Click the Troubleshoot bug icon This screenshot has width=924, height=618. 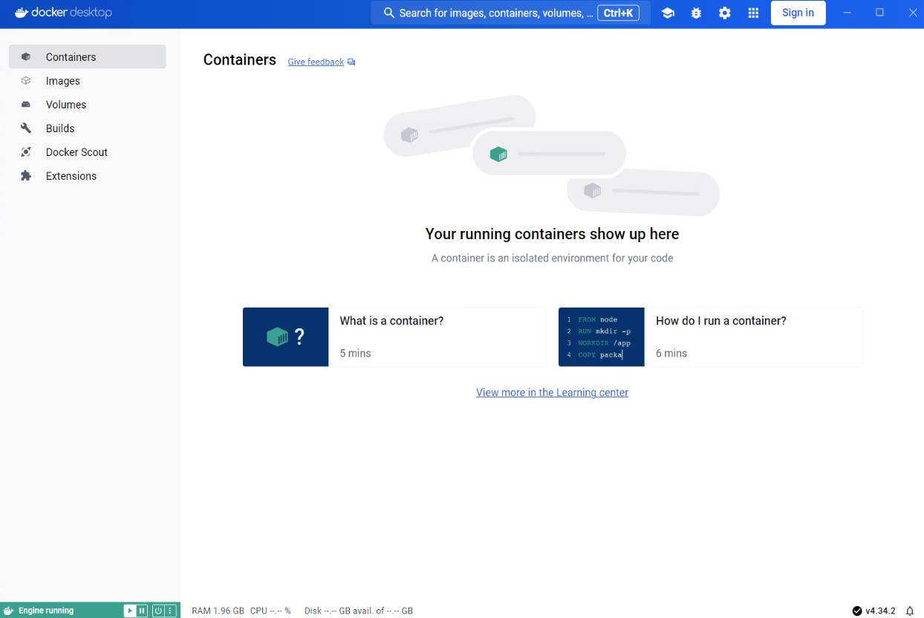coord(696,13)
